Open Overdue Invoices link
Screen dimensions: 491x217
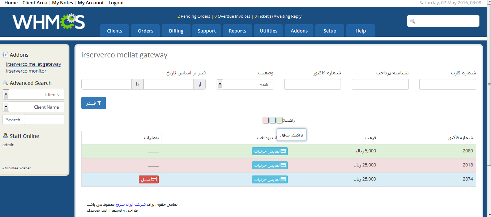pyautogui.click(x=232, y=16)
